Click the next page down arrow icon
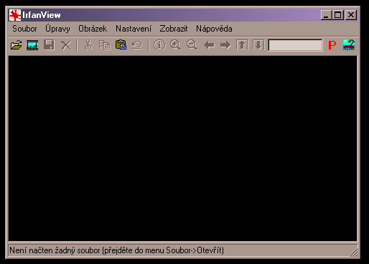The height and width of the screenshot is (264, 369). click(258, 45)
